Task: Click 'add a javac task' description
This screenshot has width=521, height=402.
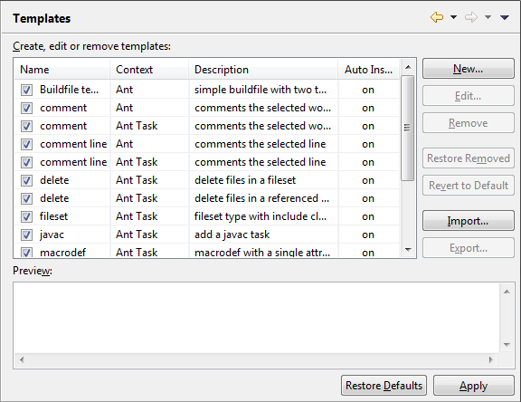Action: click(x=232, y=234)
